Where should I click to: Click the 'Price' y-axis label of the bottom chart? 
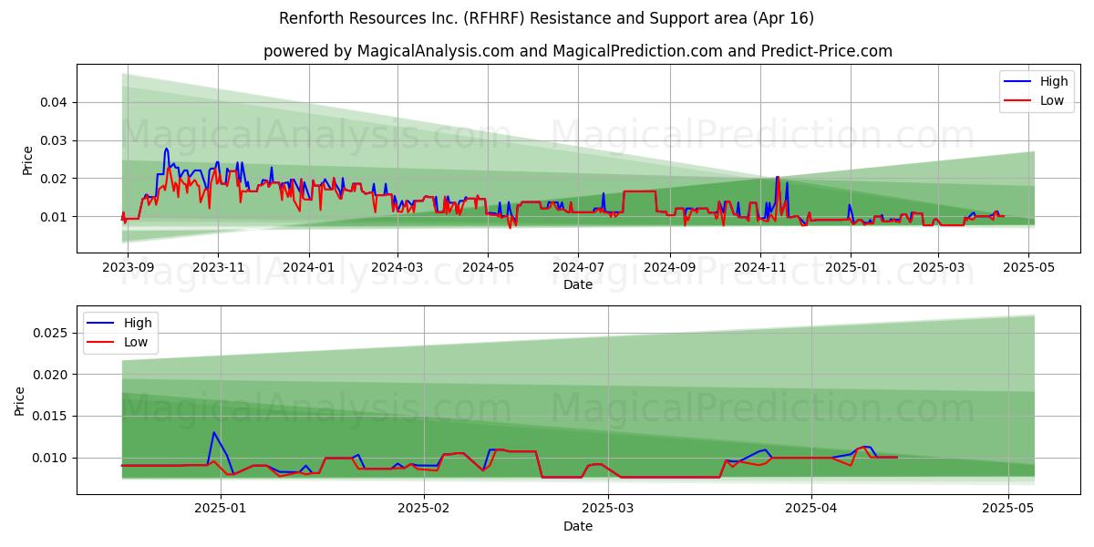click(20, 400)
